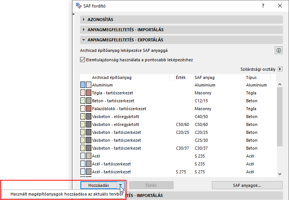The height and width of the screenshot is (200, 289).
Task: Expand ANYAGMEGFELELTETÉS - IMPORTÁLÁS section
Action: click(x=182, y=30)
